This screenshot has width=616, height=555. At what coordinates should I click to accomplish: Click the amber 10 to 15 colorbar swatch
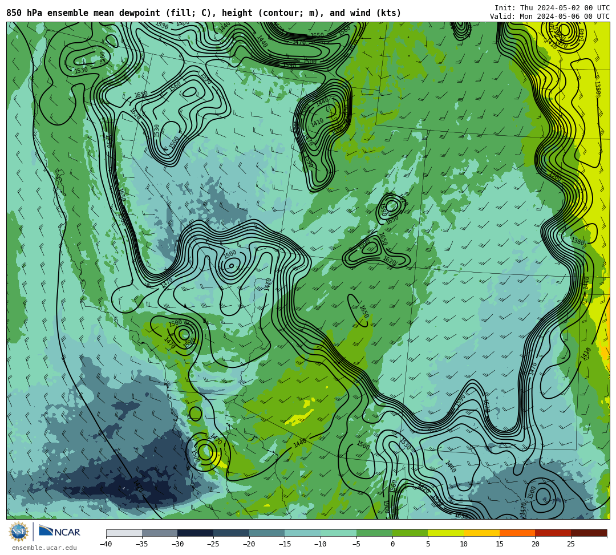click(x=481, y=533)
